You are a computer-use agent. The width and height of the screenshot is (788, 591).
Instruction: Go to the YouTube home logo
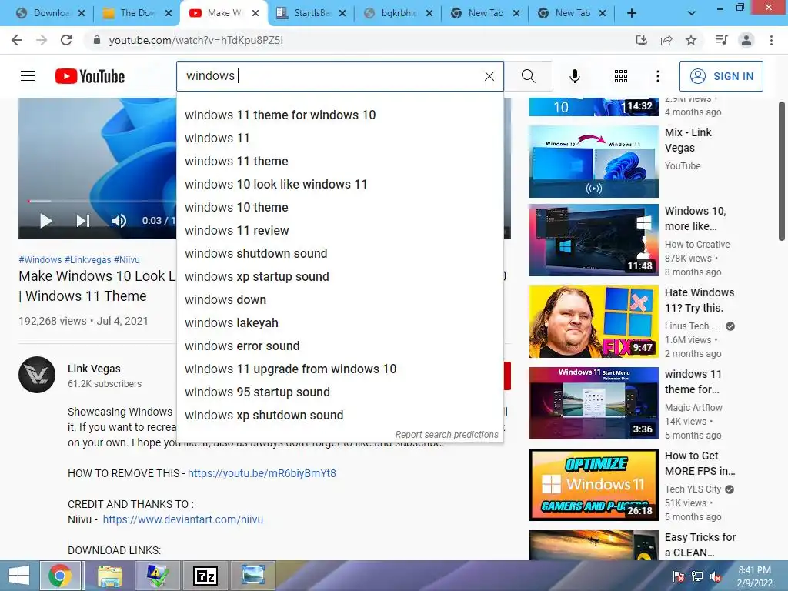(90, 76)
